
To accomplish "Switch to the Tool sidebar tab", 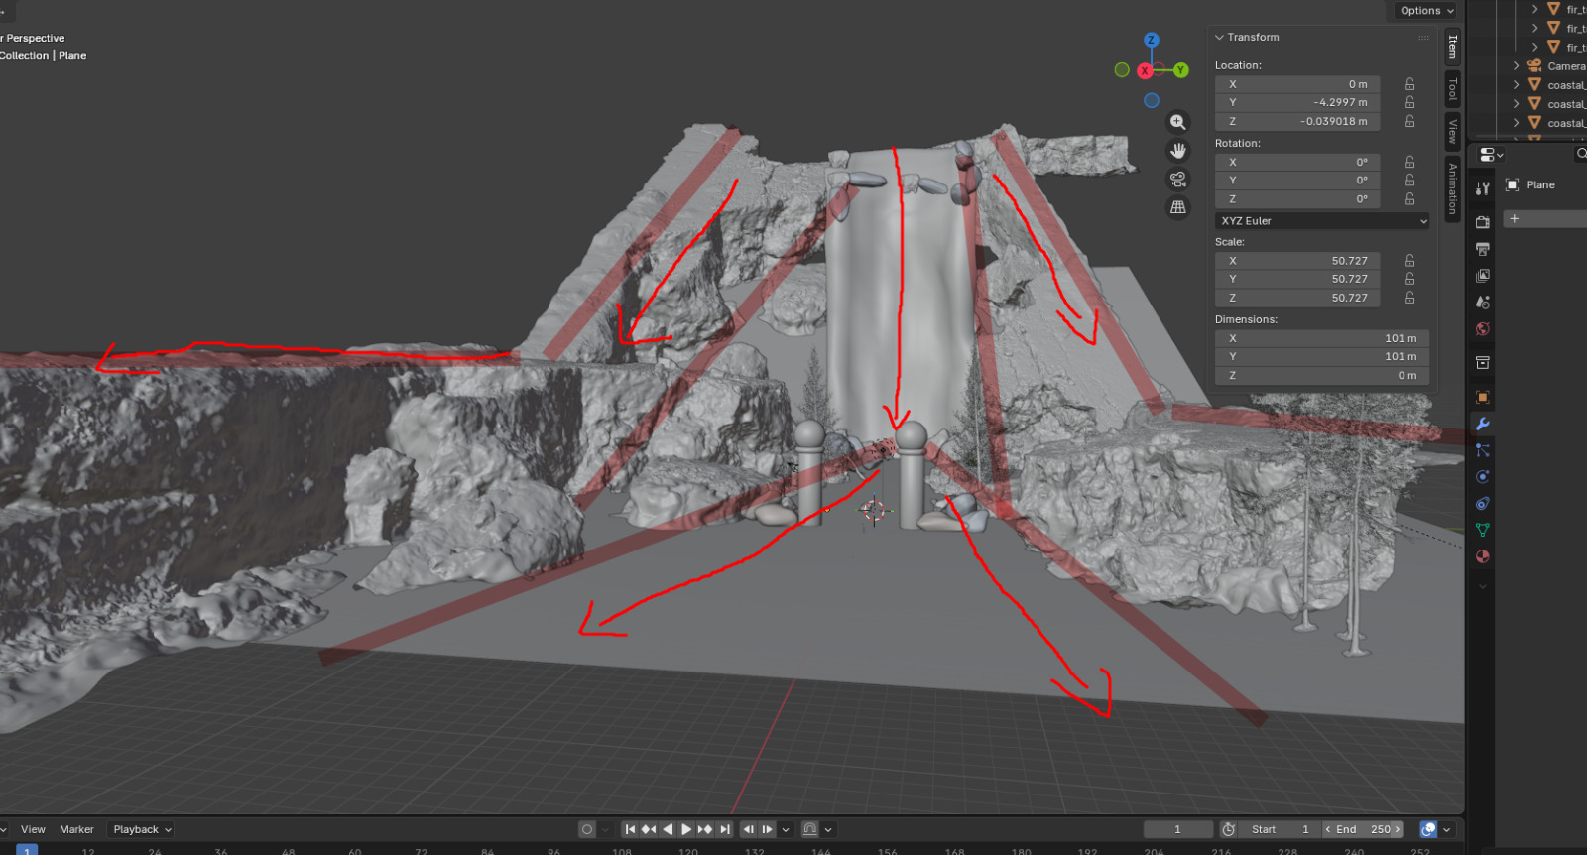I will [x=1452, y=89].
